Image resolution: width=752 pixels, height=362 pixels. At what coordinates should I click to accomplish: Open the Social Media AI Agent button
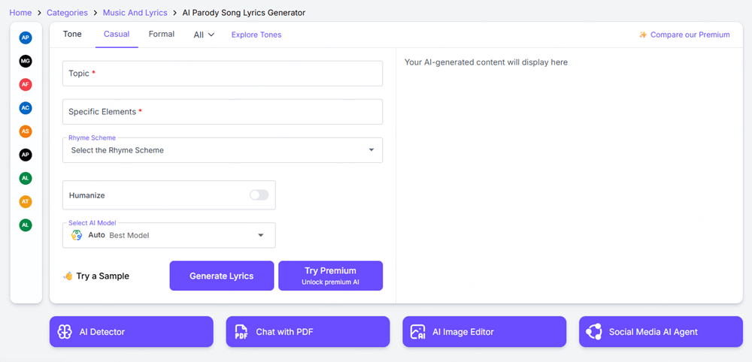point(661,332)
